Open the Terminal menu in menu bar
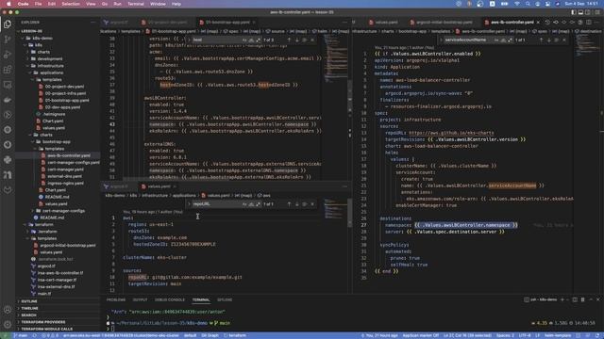 pos(136,4)
